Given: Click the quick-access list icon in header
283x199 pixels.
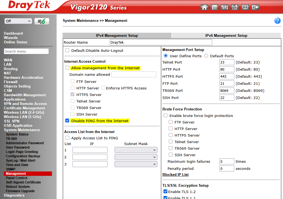Looking at the screenshot, I should click(214, 7).
